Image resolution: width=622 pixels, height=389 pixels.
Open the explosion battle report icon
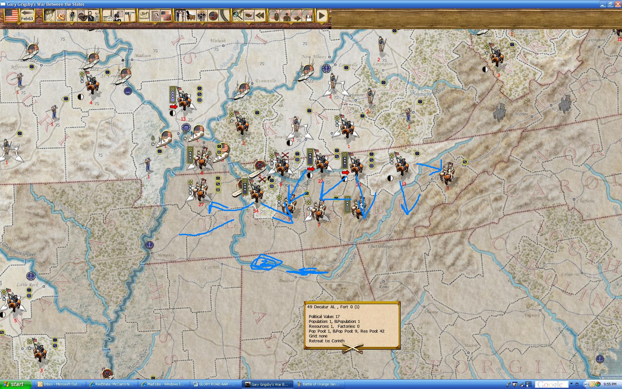point(61,15)
